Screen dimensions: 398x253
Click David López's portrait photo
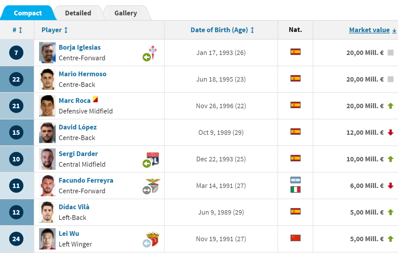click(x=47, y=132)
